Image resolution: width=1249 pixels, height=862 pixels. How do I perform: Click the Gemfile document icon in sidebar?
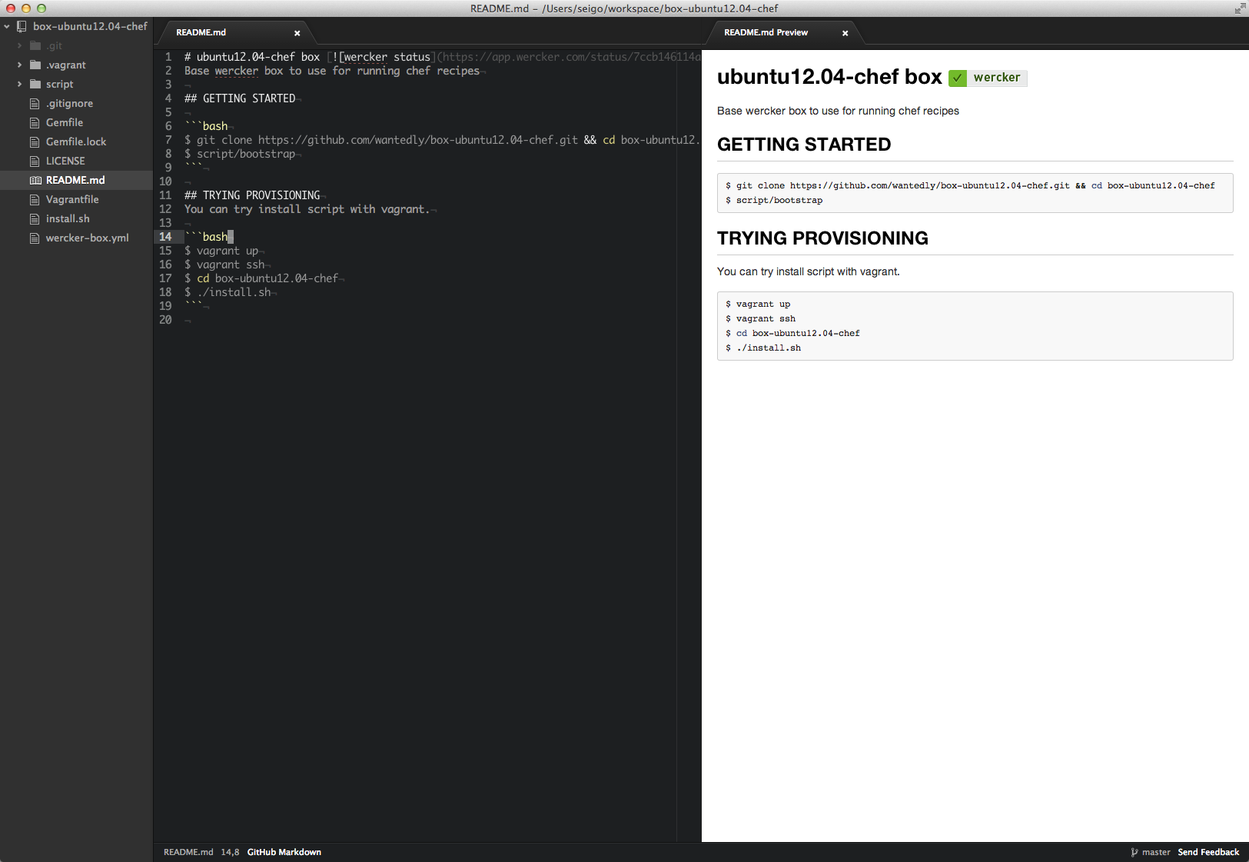coord(35,122)
